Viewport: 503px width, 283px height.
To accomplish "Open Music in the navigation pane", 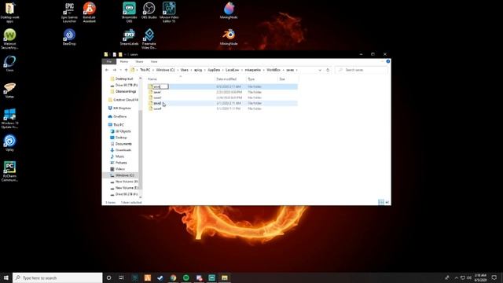I will click(x=117, y=156).
